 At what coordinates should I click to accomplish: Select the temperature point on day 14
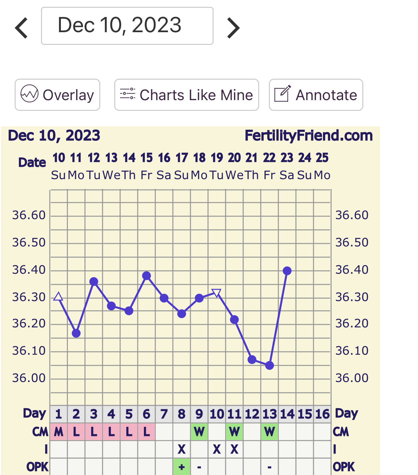[x=287, y=271]
